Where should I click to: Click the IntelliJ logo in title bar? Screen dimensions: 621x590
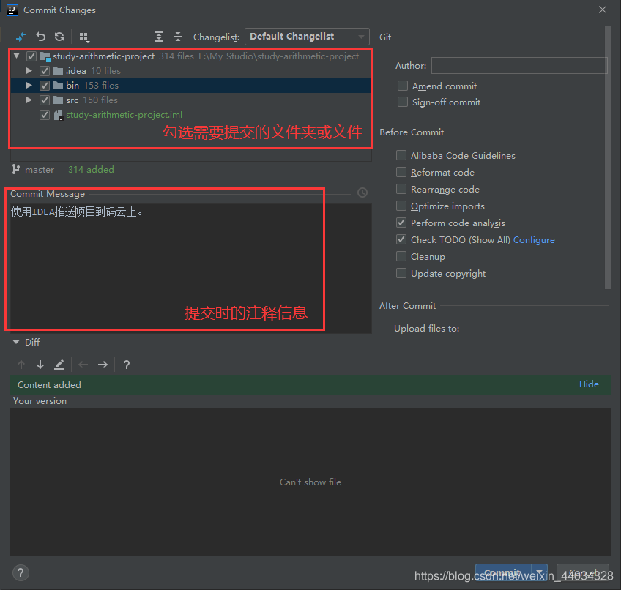pos(12,10)
